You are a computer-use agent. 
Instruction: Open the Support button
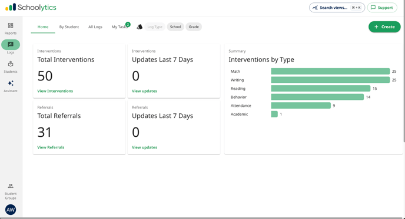click(382, 8)
